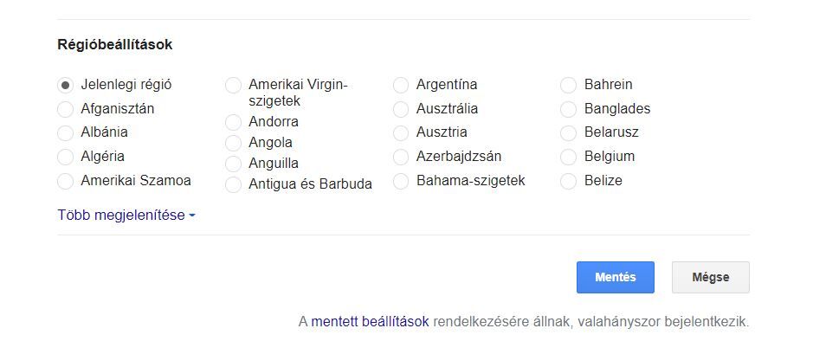Set region to Belgium
This screenshot has height=354, width=813.
click(569, 157)
